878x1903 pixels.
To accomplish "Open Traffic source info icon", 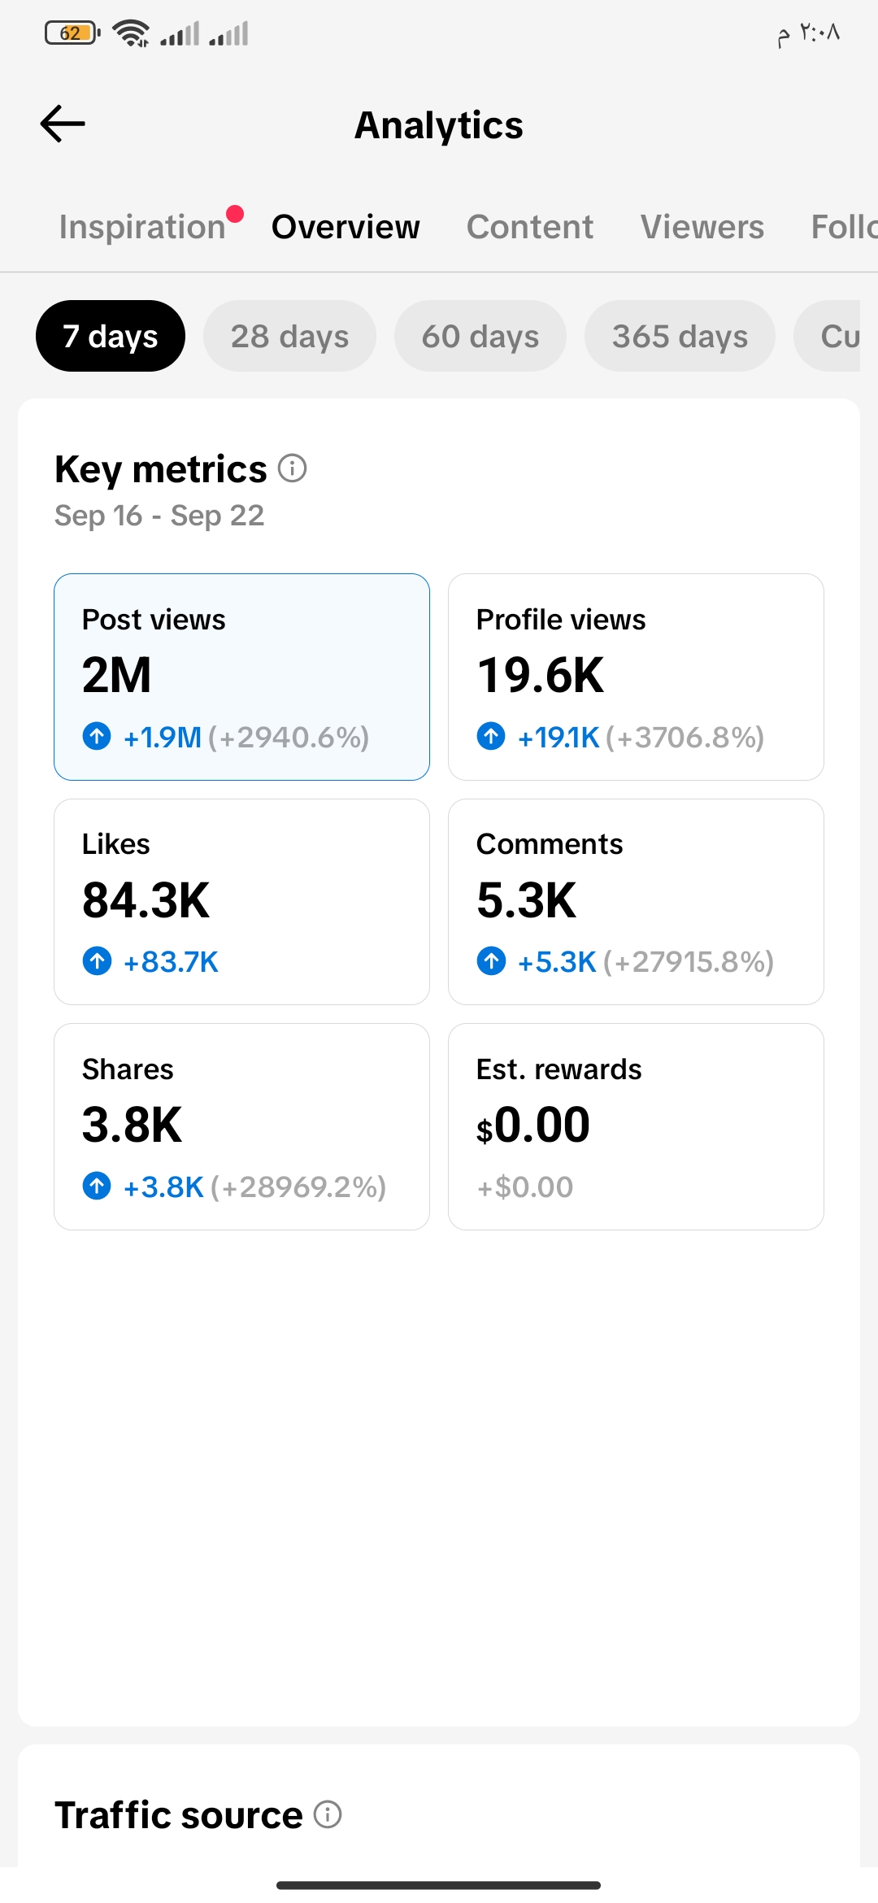I will click(328, 1814).
